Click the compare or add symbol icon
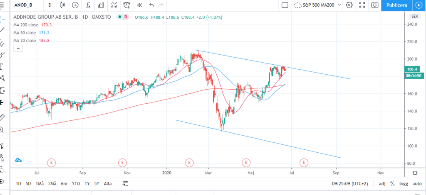The width and height of the screenshot is (426, 195). coord(75,5)
